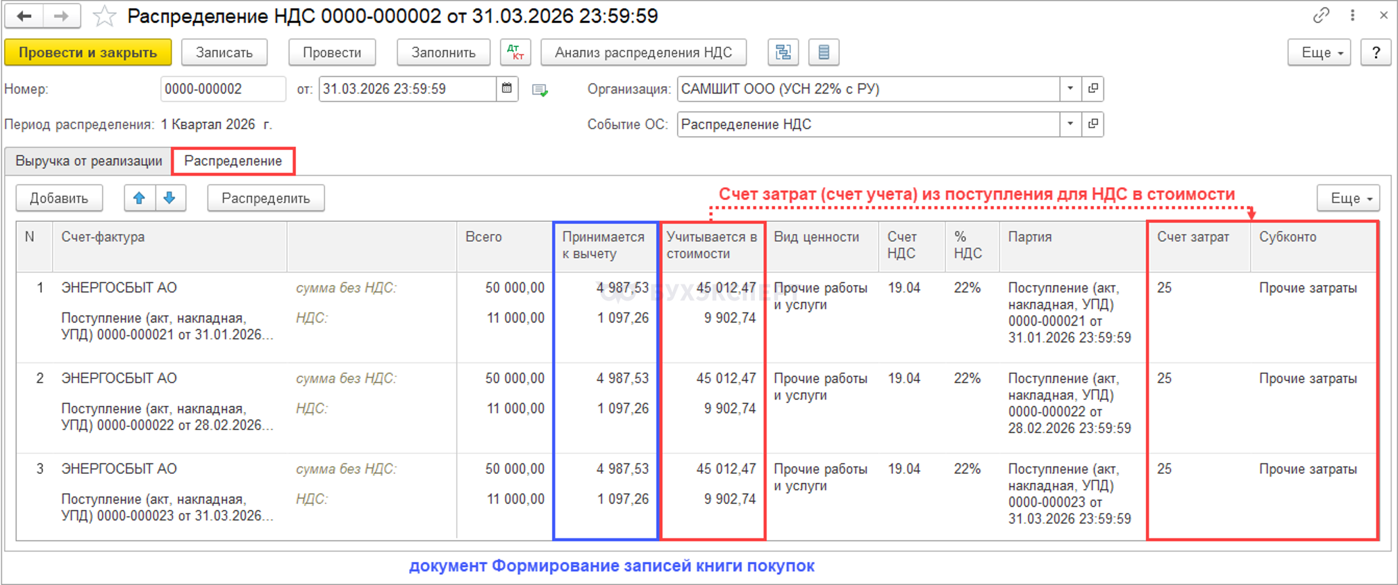Click the Счет-фактура column header
The width and height of the screenshot is (1398, 585).
click(169, 246)
